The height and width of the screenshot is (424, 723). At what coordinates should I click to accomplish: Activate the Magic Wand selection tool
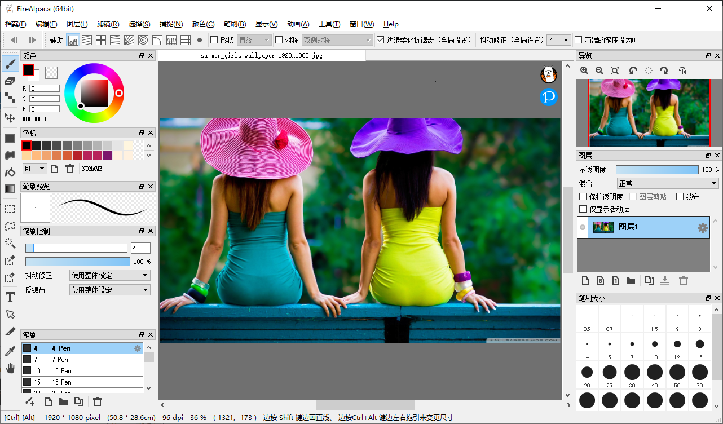(10, 243)
